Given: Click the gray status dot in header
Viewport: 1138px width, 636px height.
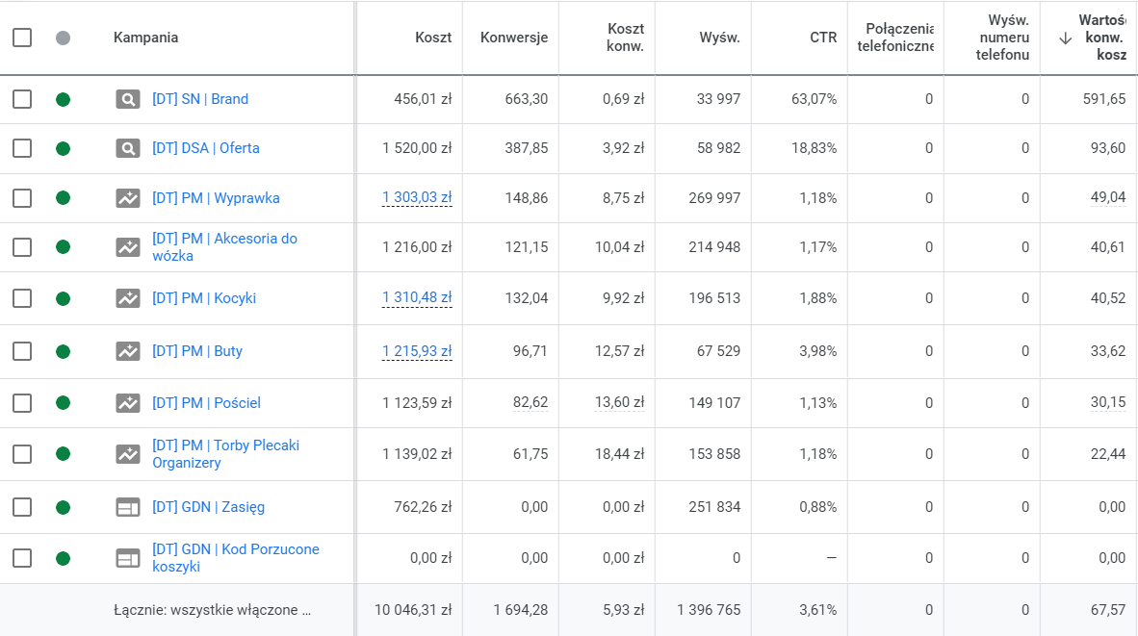Looking at the screenshot, I should pos(63,38).
